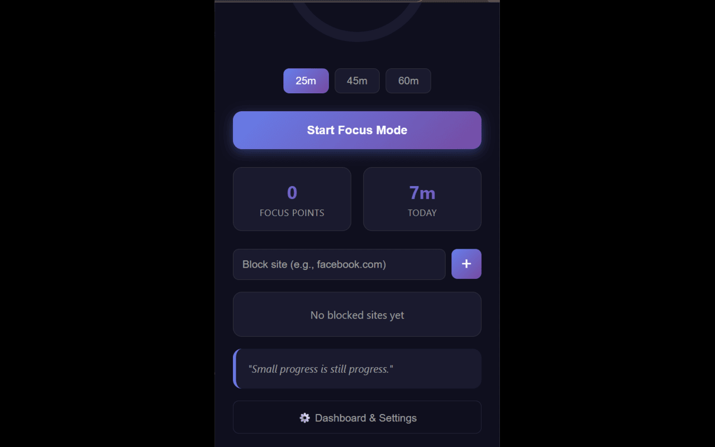
Task: Click the Focus Points stat card
Action: [292, 199]
